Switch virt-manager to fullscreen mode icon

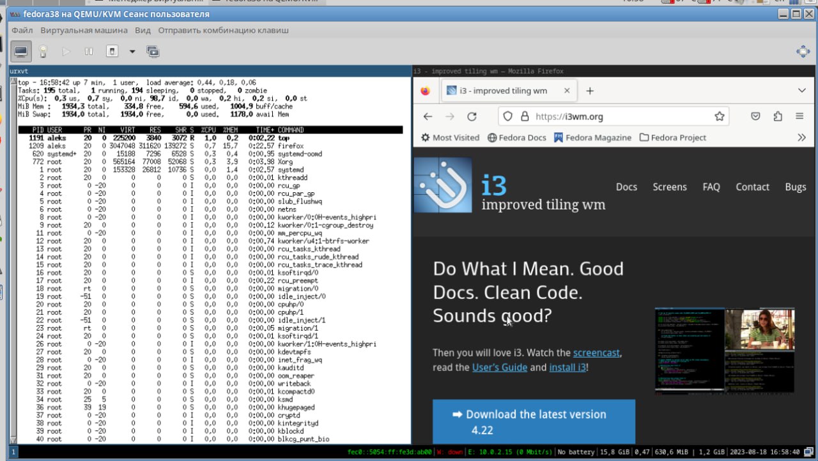[x=803, y=51]
